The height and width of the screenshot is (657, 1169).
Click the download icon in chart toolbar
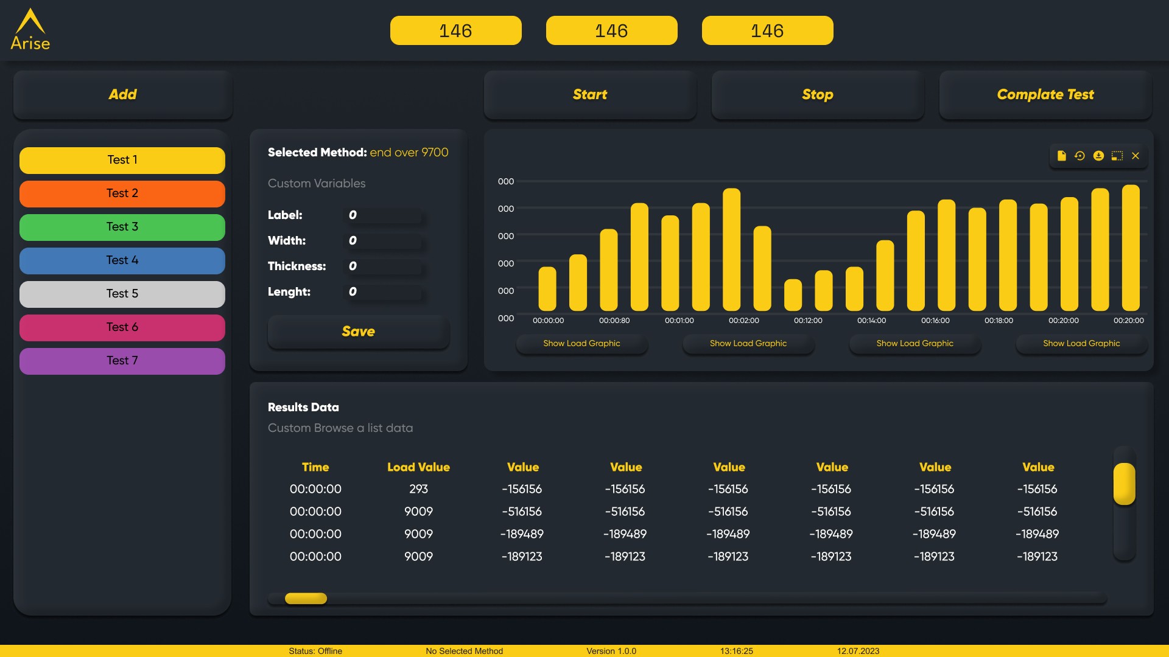pos(1098,156)
